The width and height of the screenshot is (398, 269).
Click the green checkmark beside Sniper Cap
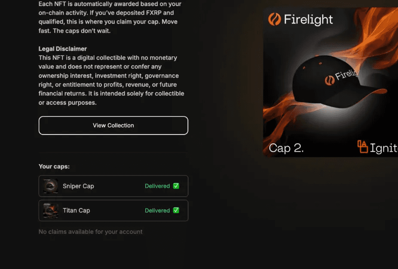(x=176, y=186)
